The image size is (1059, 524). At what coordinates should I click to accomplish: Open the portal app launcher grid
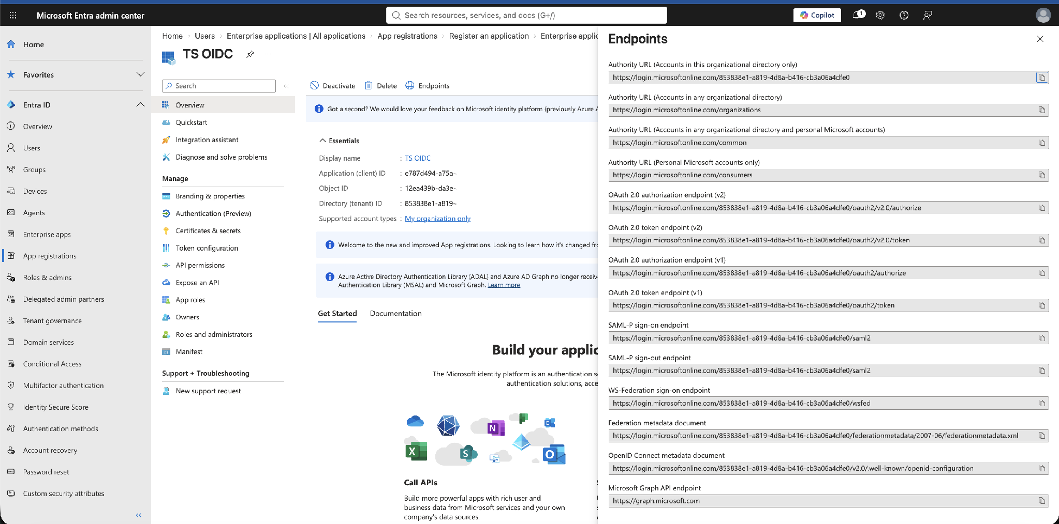point(13,16)
